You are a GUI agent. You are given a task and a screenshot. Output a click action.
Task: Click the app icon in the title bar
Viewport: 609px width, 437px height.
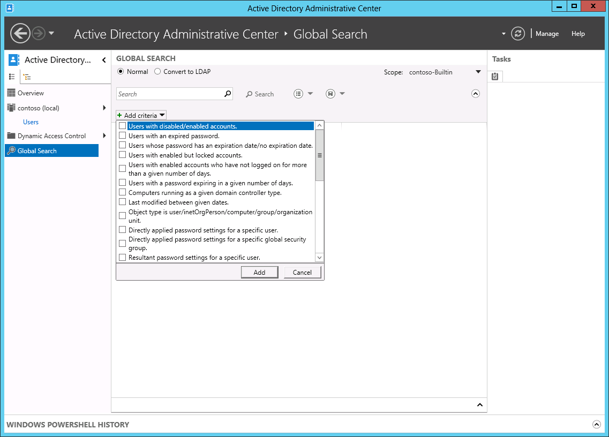10,8
